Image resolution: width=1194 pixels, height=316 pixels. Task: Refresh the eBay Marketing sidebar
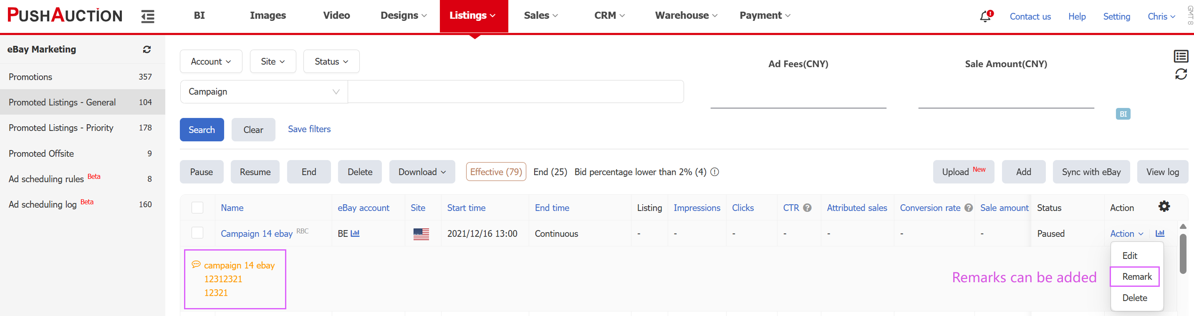coord(147,50)
